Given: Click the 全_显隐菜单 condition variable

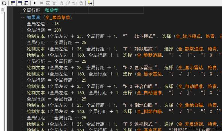Looking at the screenshot, I should (x=58, y=17).
